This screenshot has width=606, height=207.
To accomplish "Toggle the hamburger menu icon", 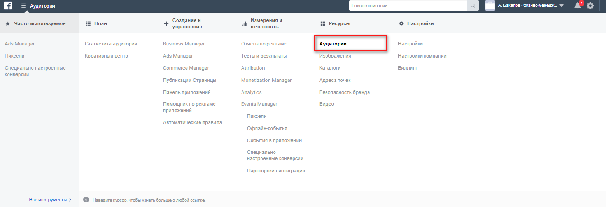I will 23,6.
